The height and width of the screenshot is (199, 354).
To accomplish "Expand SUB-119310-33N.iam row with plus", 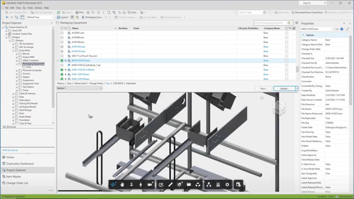I will 66,70.
